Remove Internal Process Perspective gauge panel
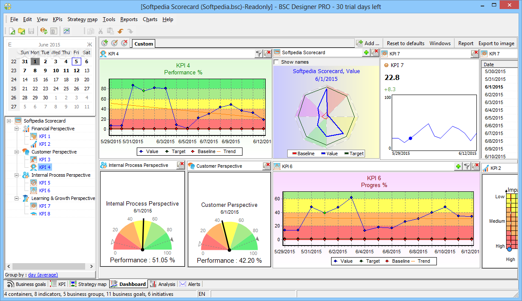 point(181,165)
